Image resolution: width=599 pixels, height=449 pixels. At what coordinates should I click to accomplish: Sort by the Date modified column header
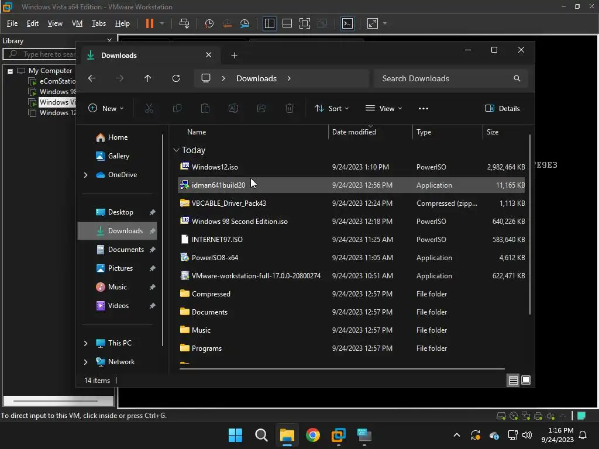[x=370, y=132]
